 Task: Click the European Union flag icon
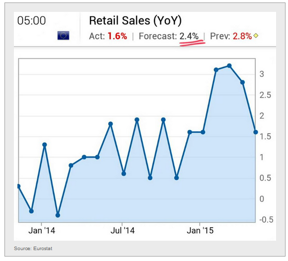pos(63,35)
